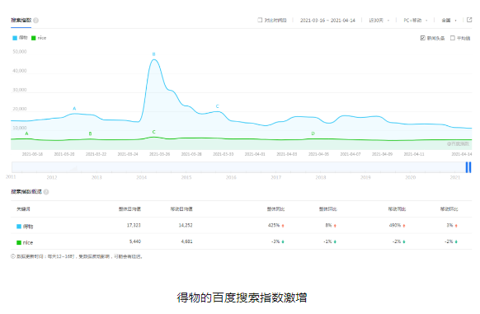Click the blue range handle on the year timeline

click(x=468, y=167)
